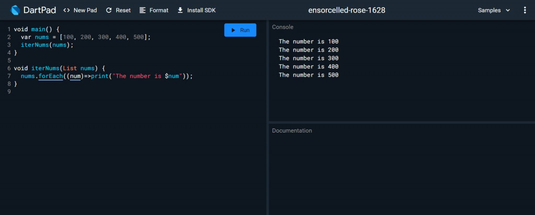The width and height of the screenshot is (535, 215).
Task: Click the Install SDK link text
Action: tap(201, 10)
